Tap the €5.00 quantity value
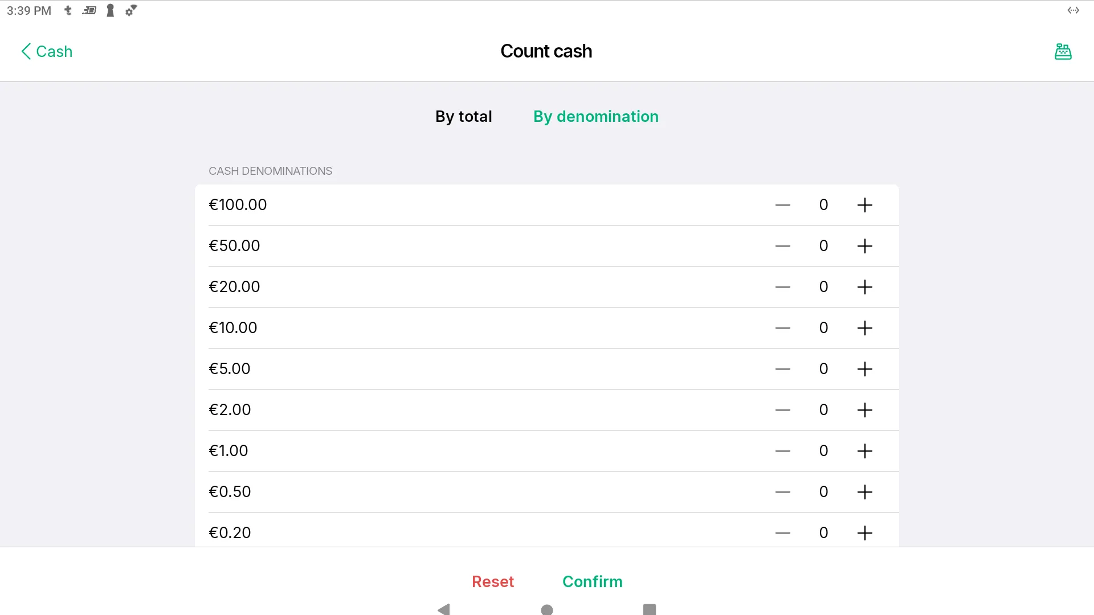Screen dimensions: 1094x615 (823, 369)
